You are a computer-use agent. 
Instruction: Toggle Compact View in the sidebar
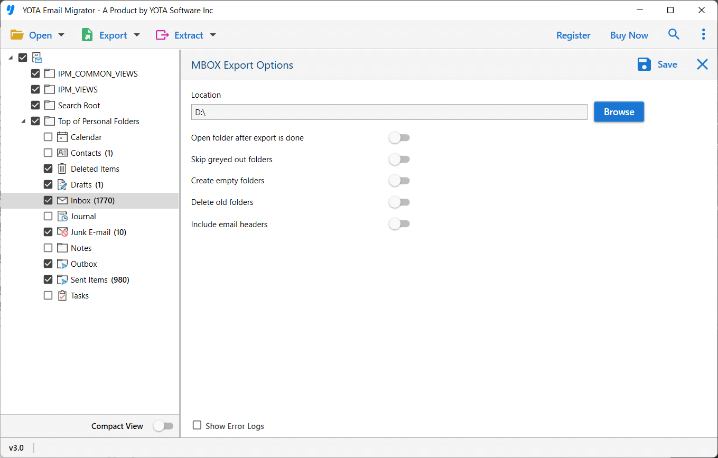click(x=164, y=426)
